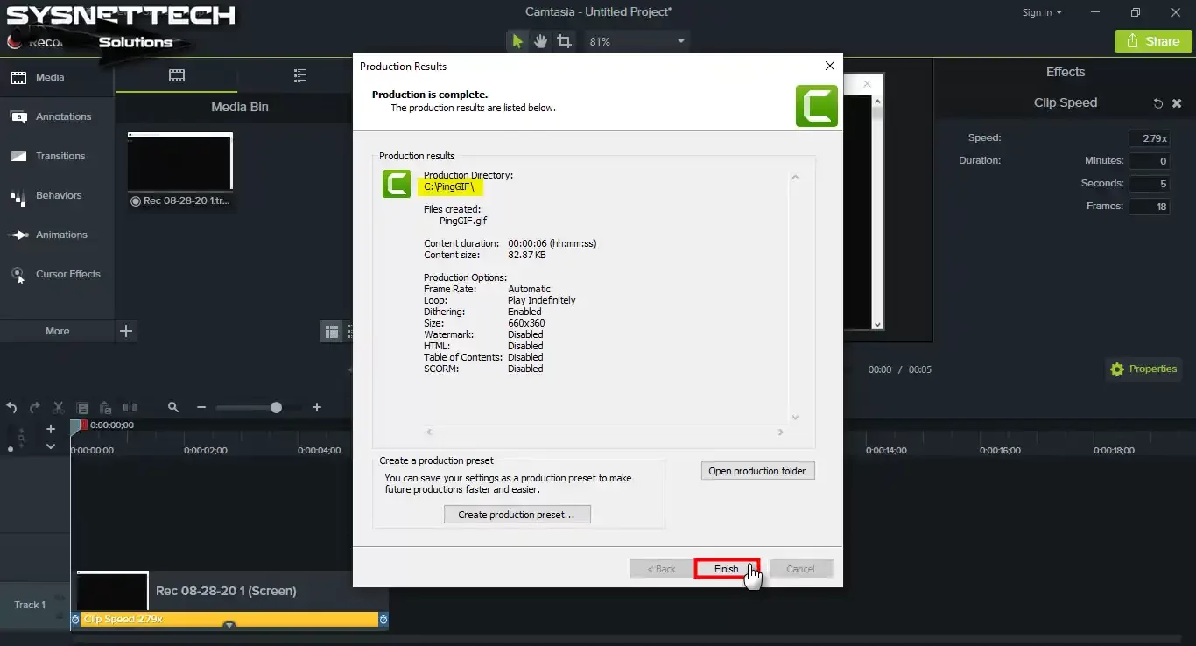The width and height of the screenshot is (1196, 646).
Task: Click production results scroll right arrow
Action: tap(780, 432)
